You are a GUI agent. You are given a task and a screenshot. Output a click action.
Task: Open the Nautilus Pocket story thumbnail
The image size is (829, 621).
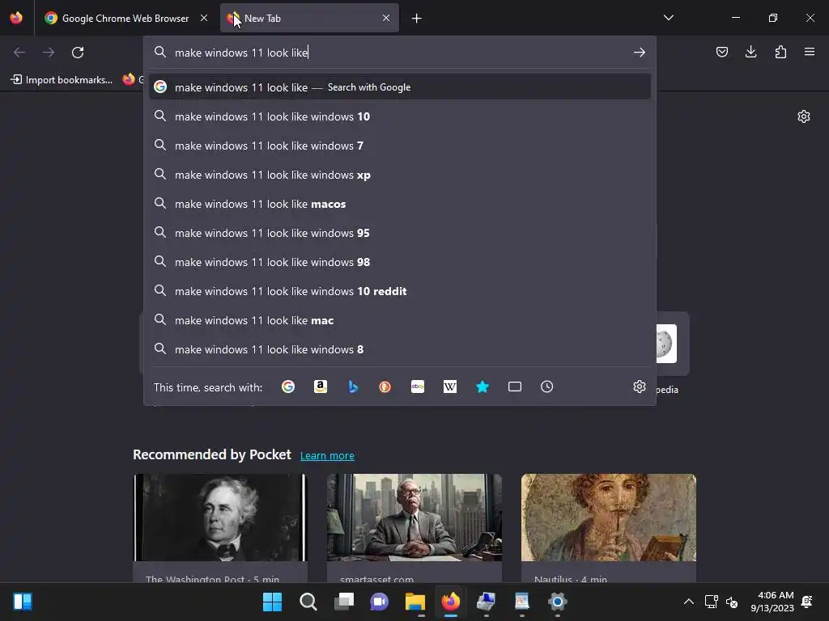click(609, 517)
